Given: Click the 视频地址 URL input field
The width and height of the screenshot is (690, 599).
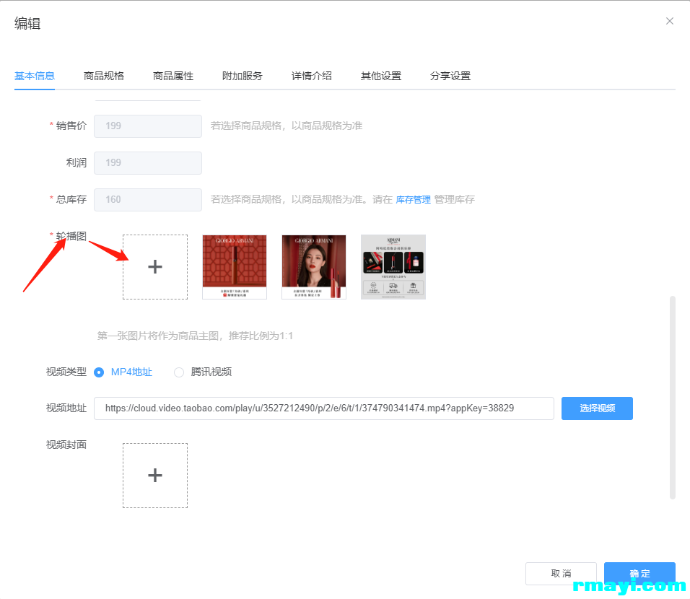Looking at the screenshot, I should point(324,408).
